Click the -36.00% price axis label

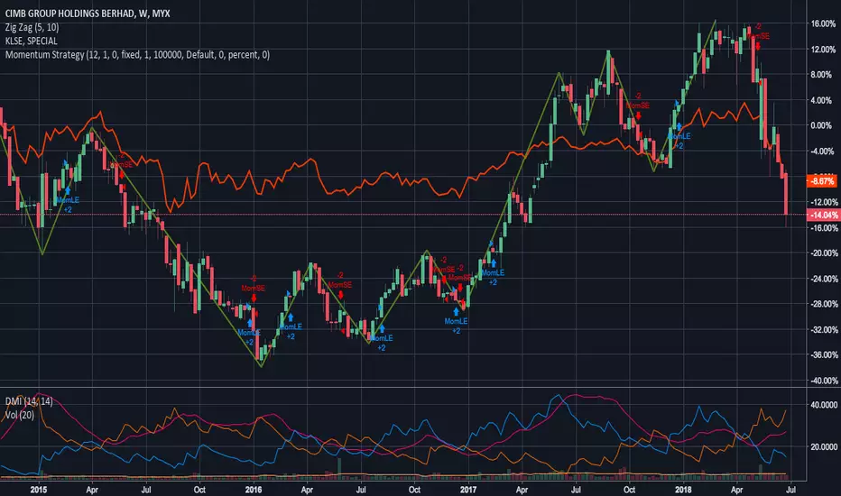(823, 355)
